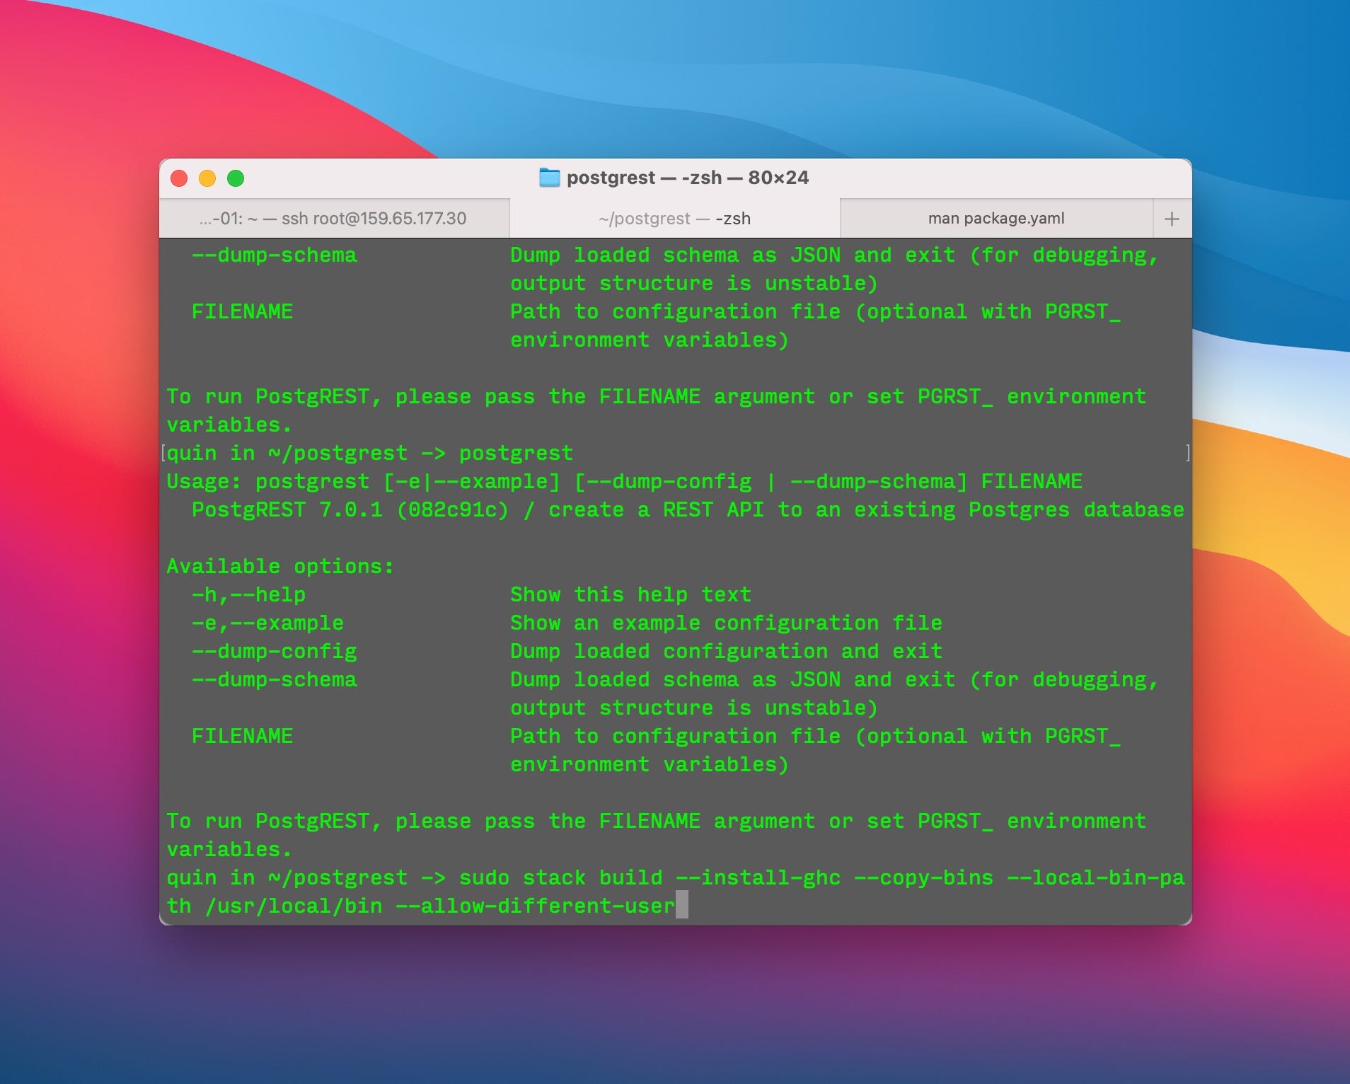
Task: Click the folder icon in the title bar
Action: point(549,178)
